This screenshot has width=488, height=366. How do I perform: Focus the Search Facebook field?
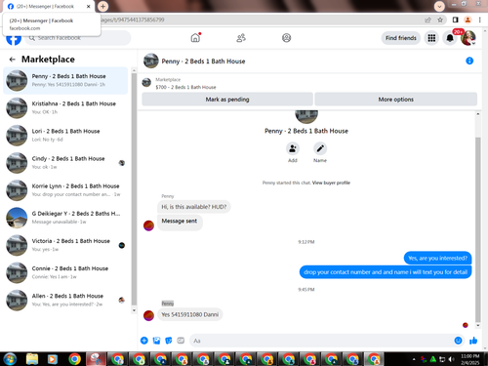78,38
